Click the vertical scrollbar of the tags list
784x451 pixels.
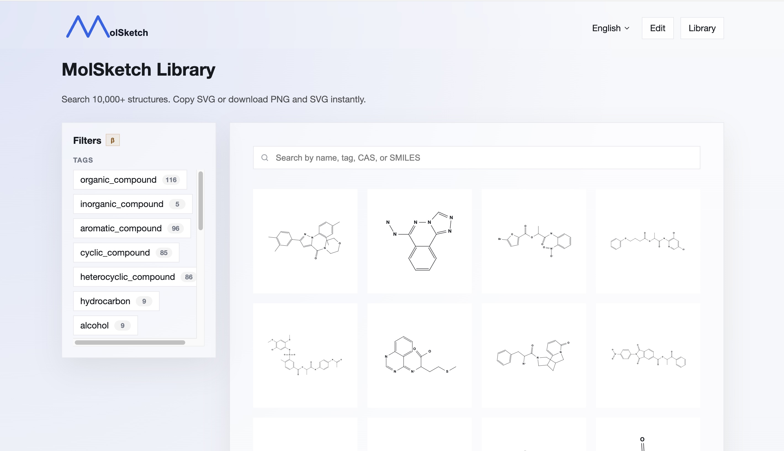coord(201,201)
